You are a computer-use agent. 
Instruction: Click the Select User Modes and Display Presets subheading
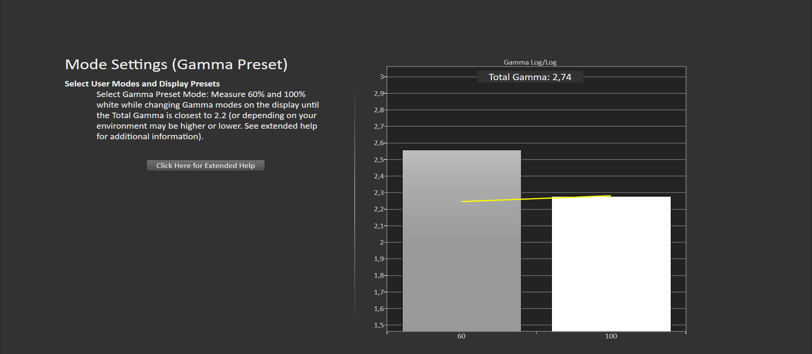[x=142, y=84]
